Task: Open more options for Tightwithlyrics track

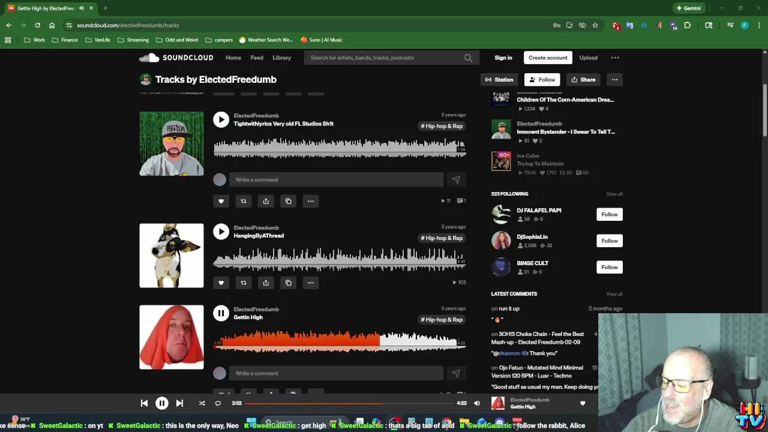Action: click(x=311, y=201)
